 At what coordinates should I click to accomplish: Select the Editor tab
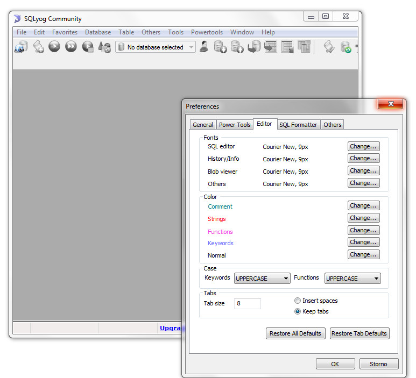point(265,124)
